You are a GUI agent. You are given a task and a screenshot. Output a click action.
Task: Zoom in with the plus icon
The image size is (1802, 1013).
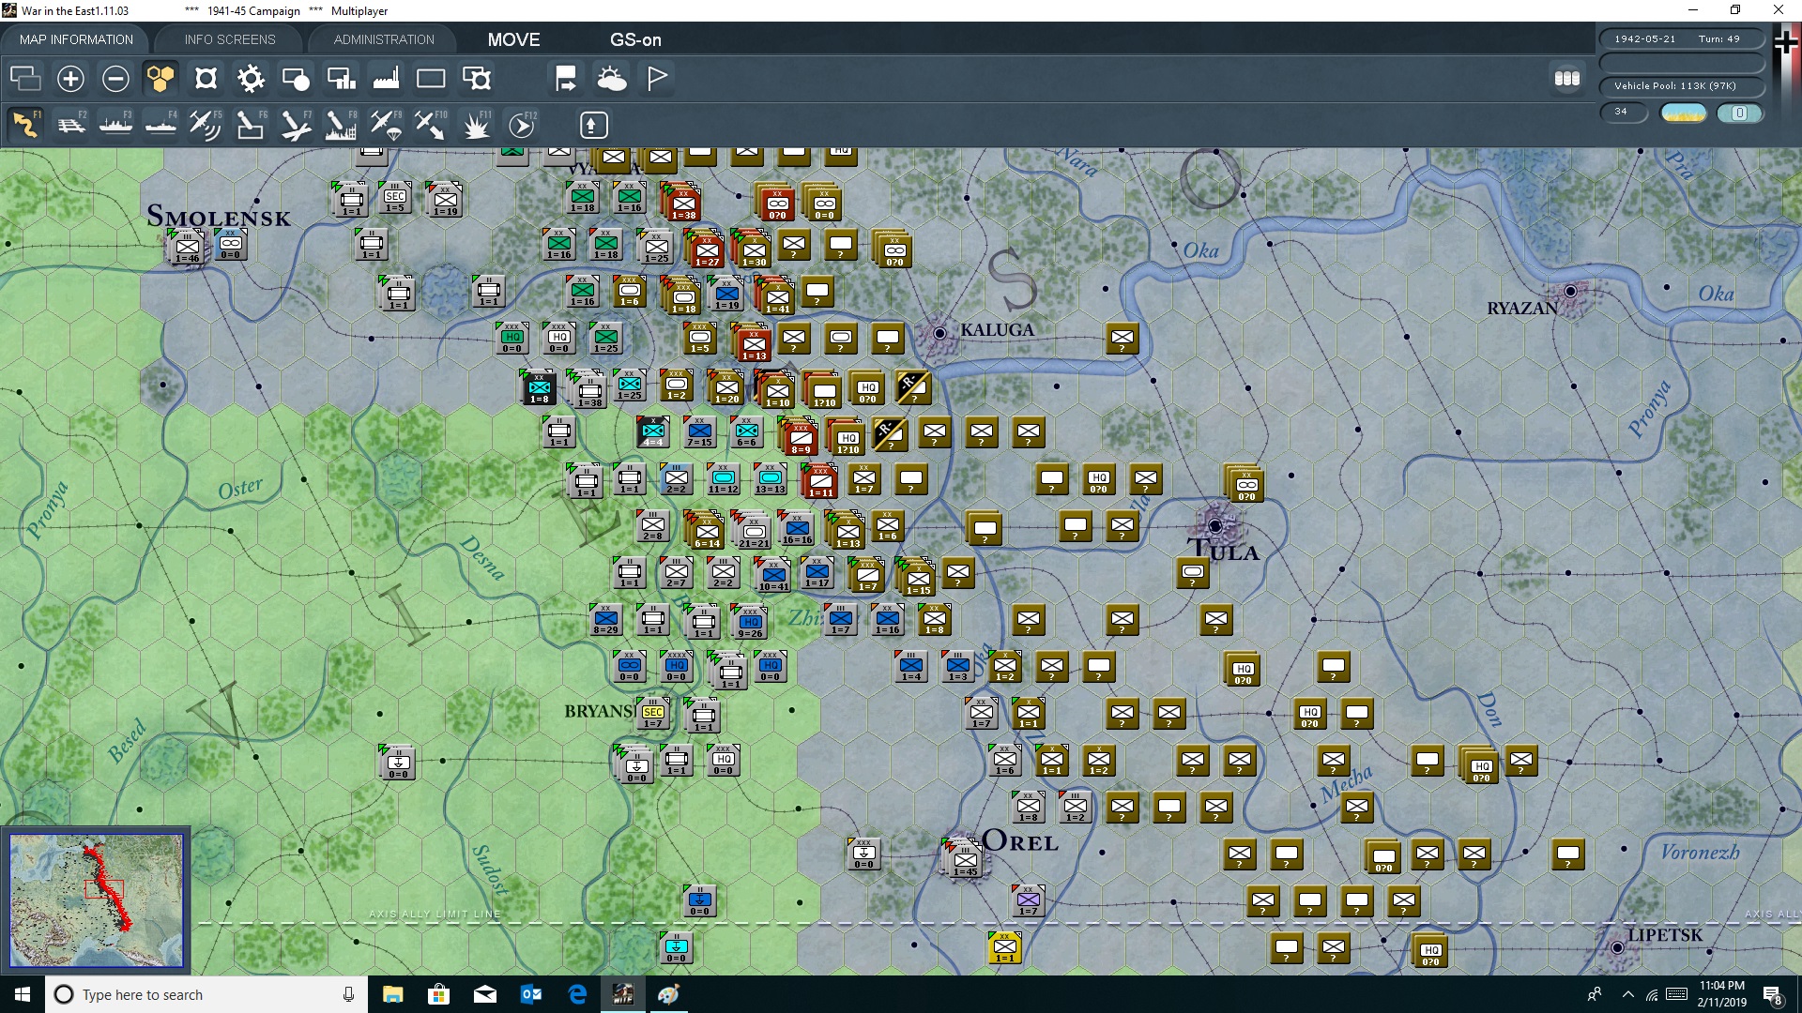(70, 79)
